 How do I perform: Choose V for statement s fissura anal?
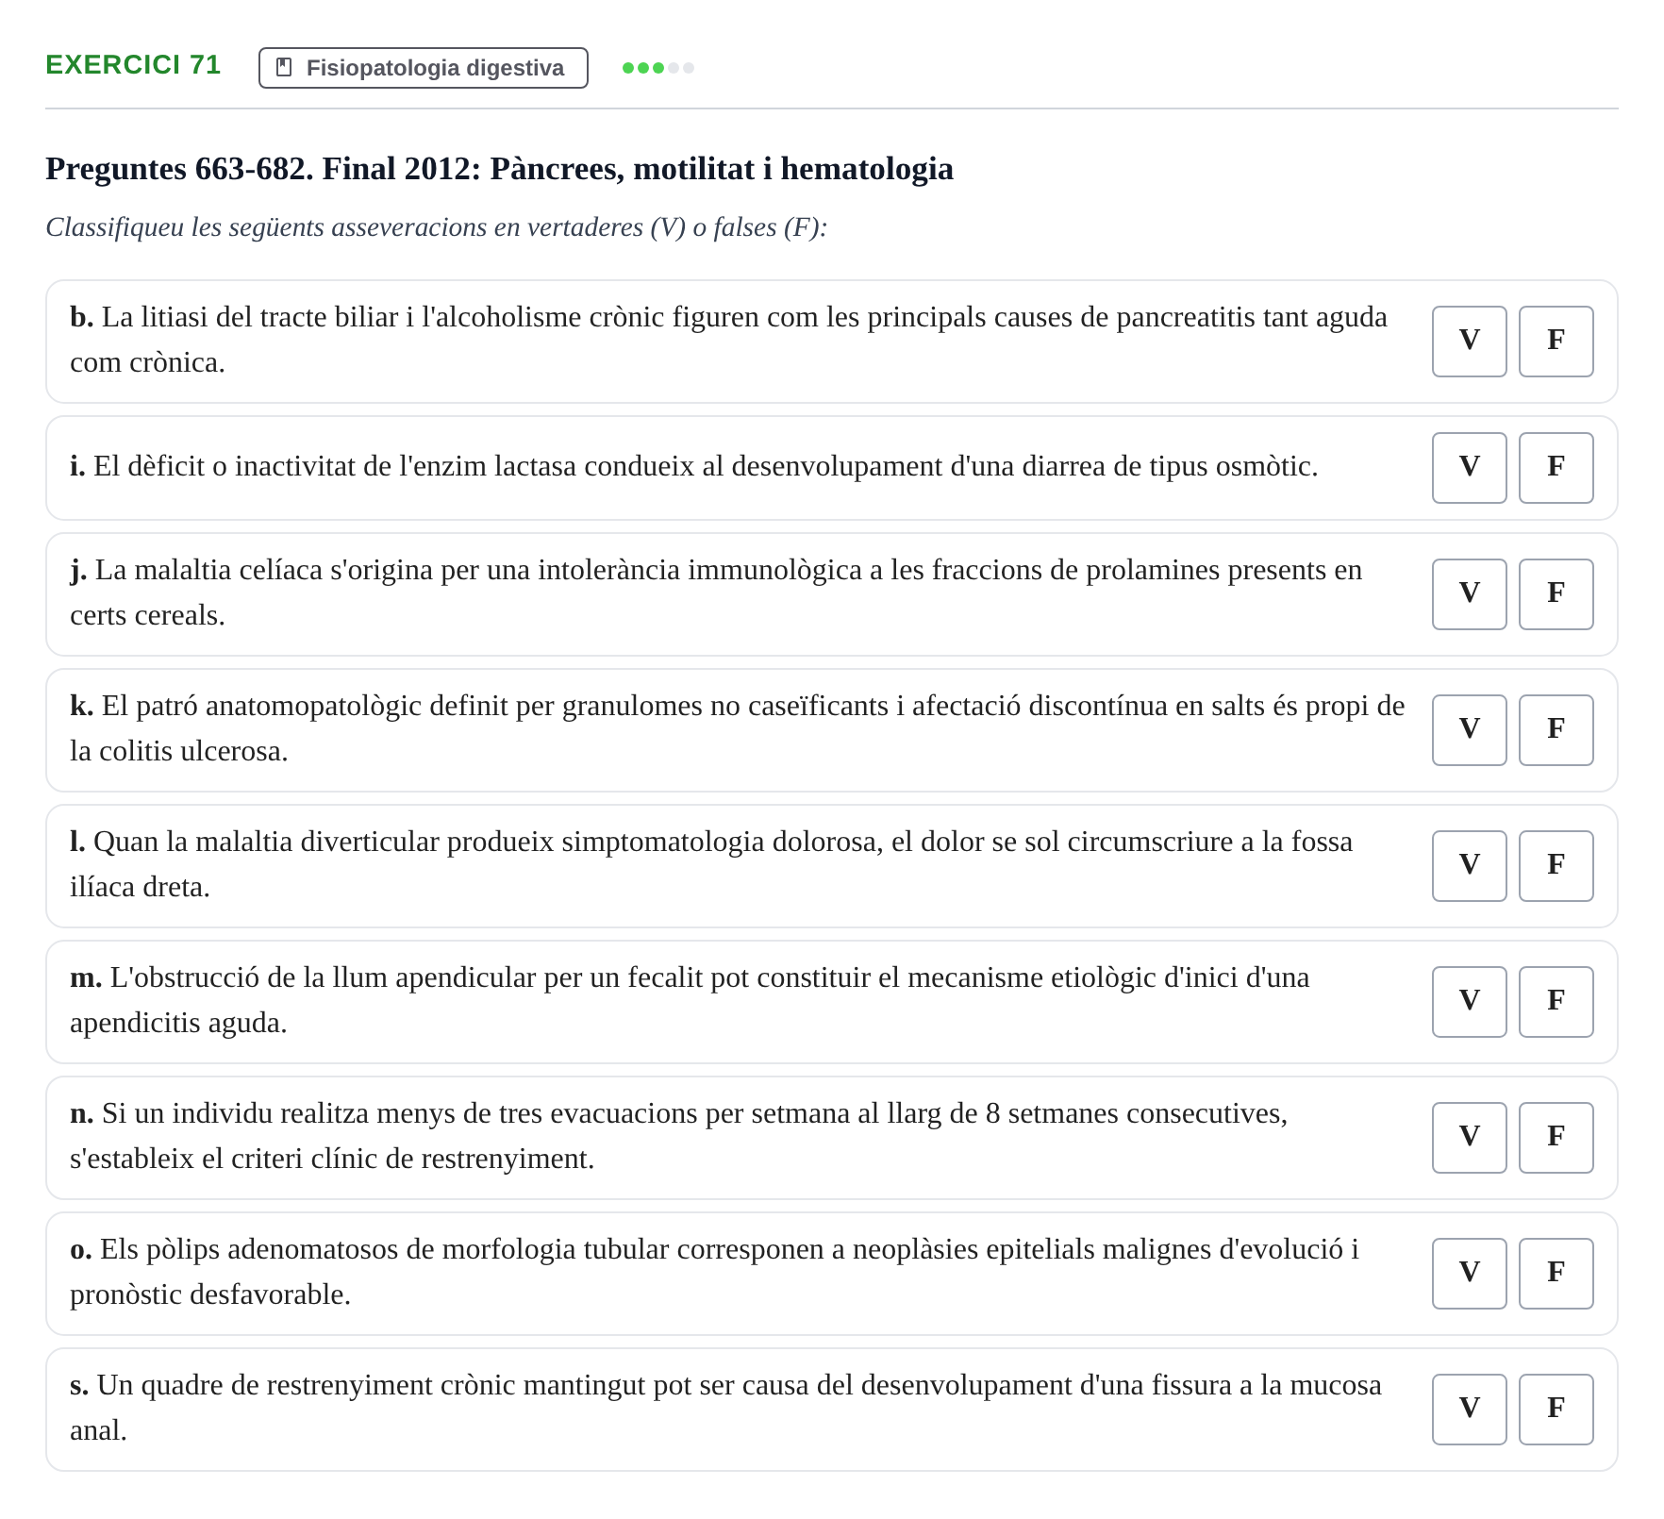click(x=1469, y=1410)
